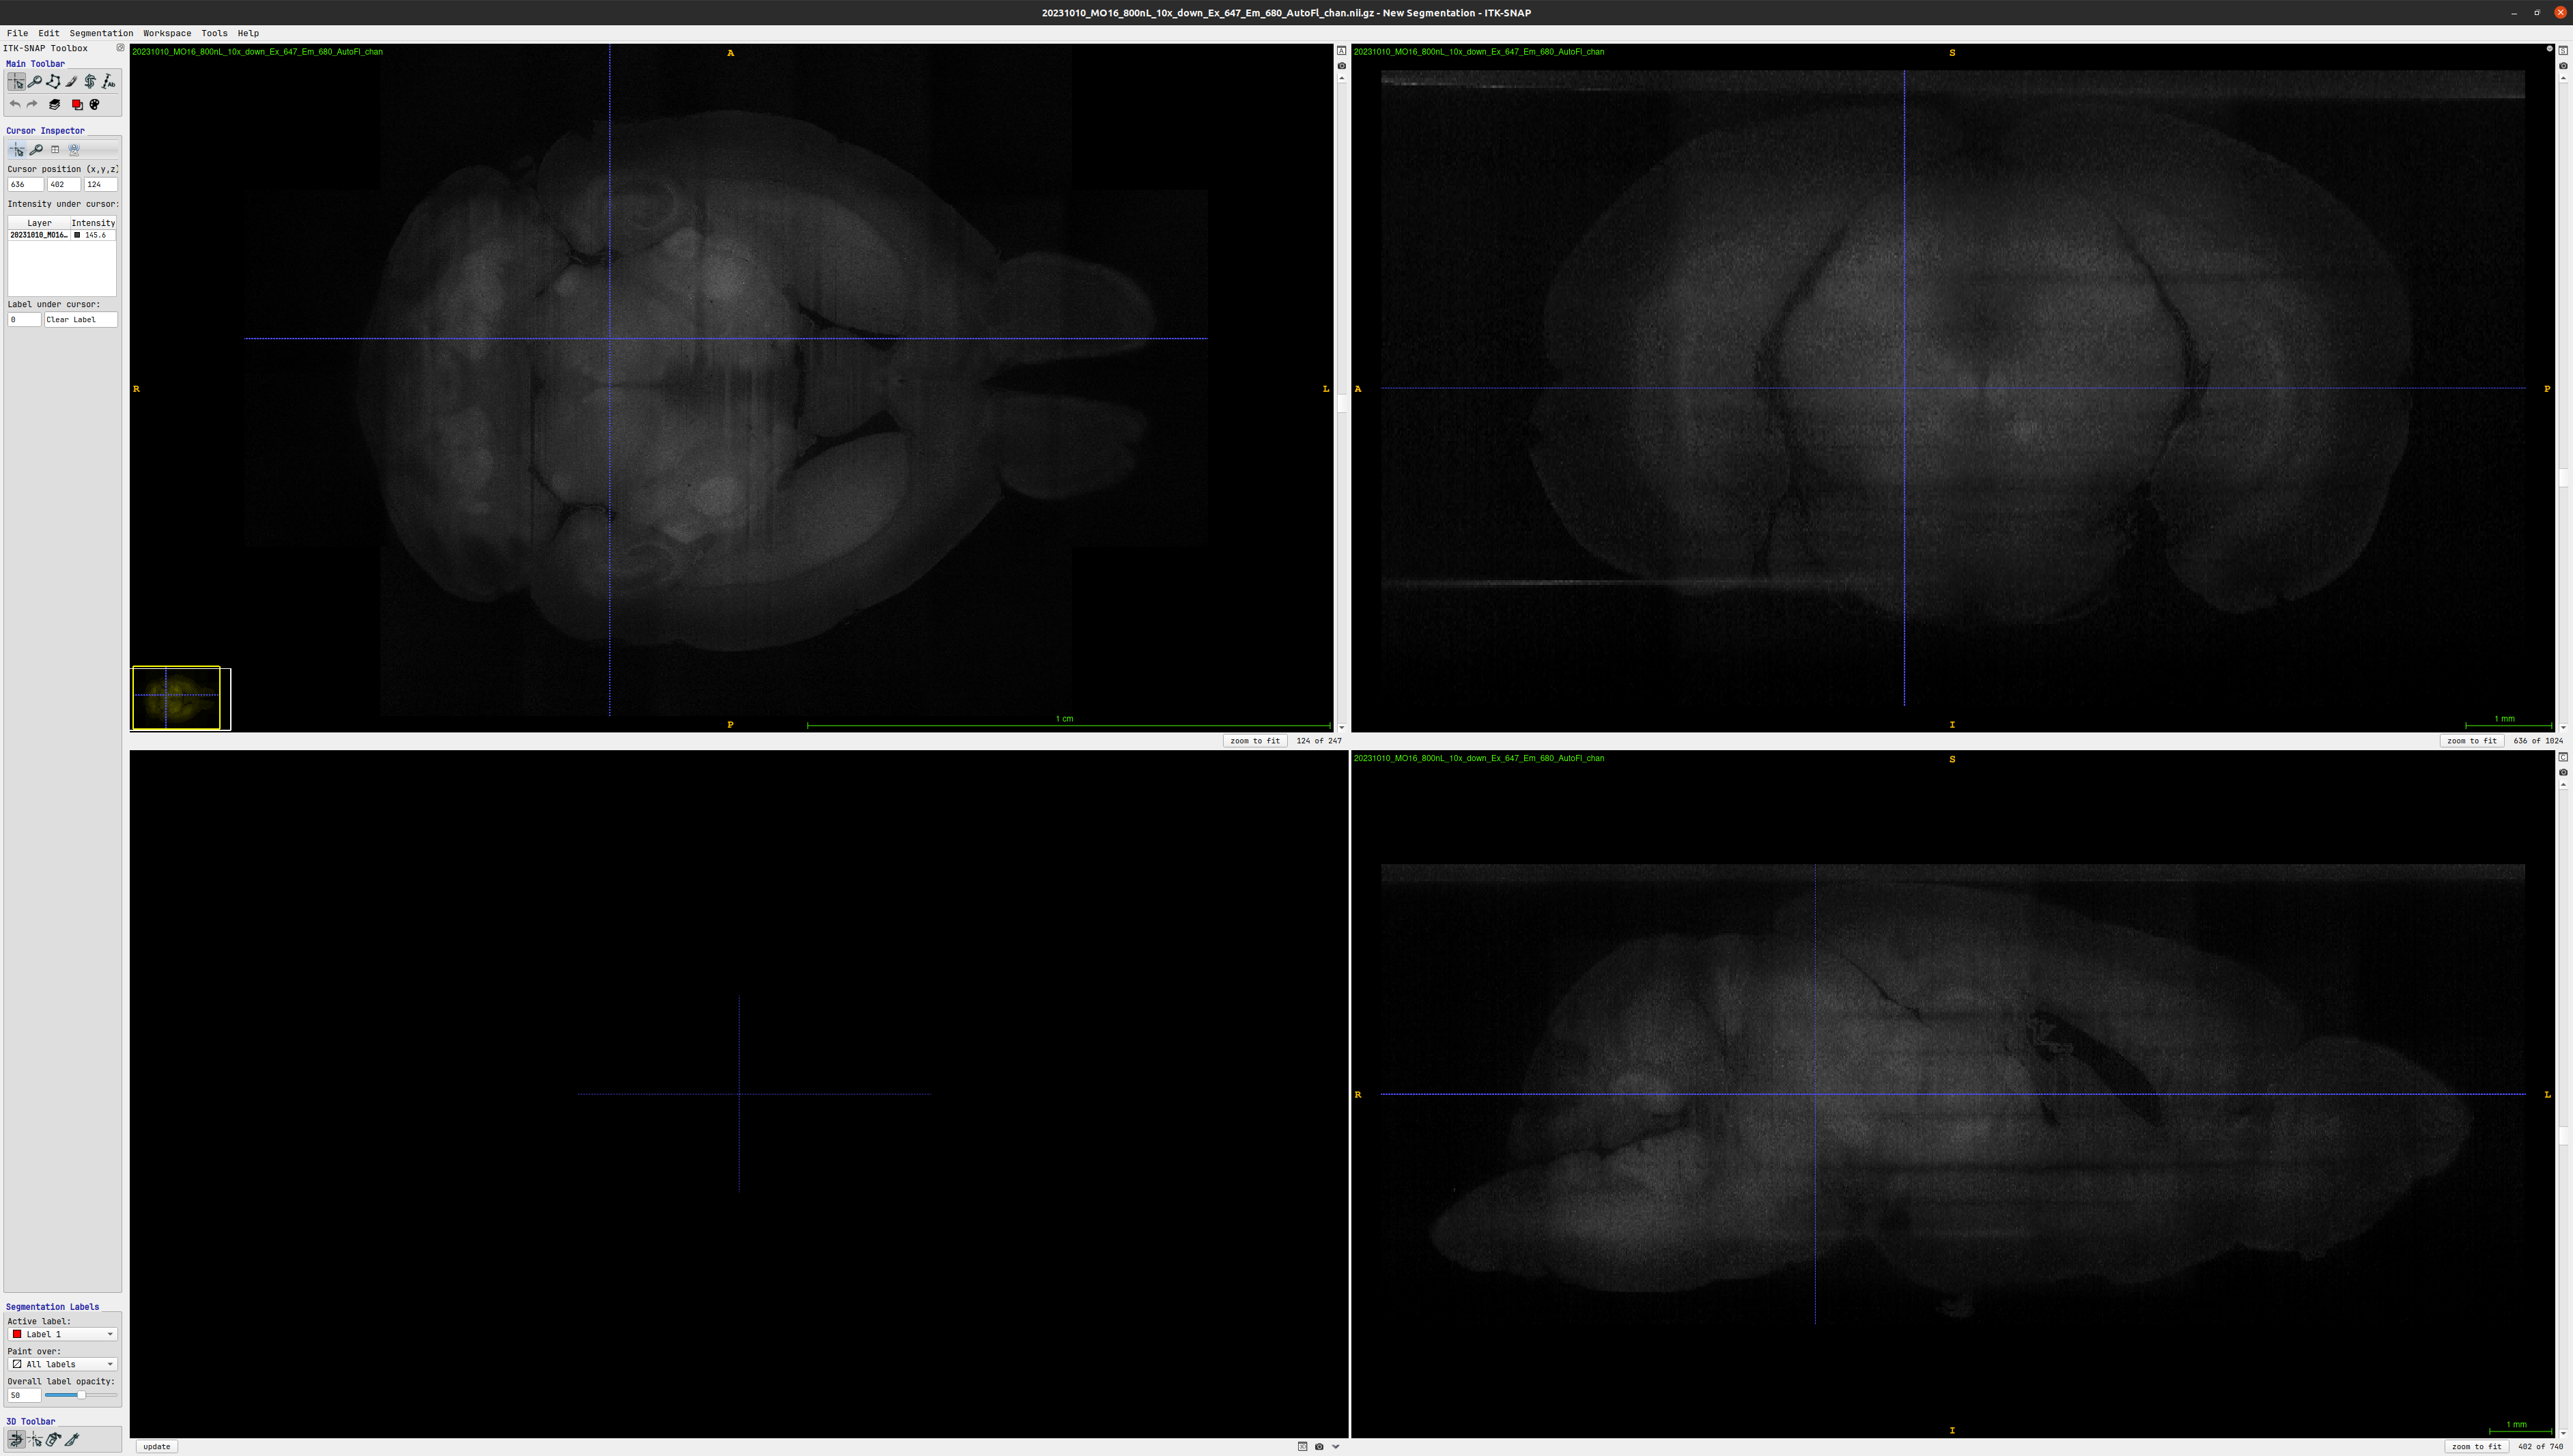Switch to Cursor Inspector crosshair page

pyautogui.click(x=17, y=150)
